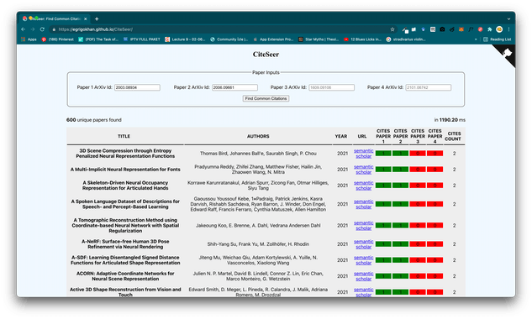532x319 pixels.
Task: Bookmark this page with the star icon
Action: (x=392, y=29)
